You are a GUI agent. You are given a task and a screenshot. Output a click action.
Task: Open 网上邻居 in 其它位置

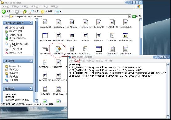tap(14, 80)
